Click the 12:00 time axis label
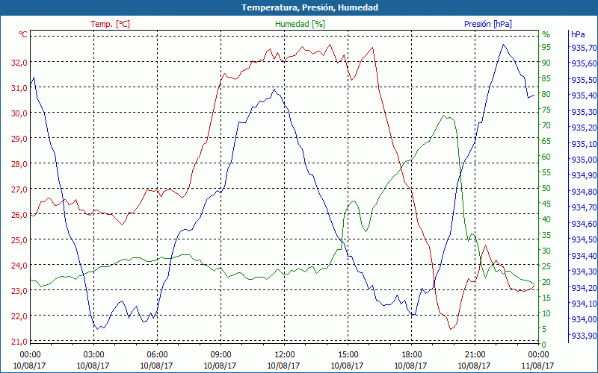Screen dimensions: 598x373 (x=284, y=355)
